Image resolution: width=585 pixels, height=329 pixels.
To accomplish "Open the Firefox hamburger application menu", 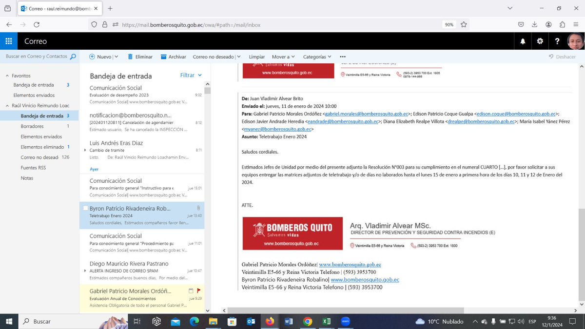I will click(576, 24).
